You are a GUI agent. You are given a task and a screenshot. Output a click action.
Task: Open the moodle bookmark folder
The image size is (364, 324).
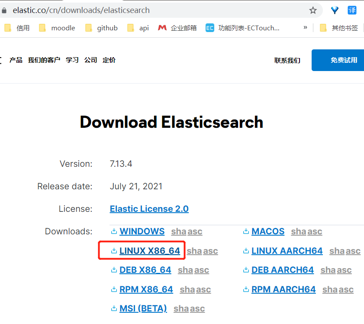57,28
